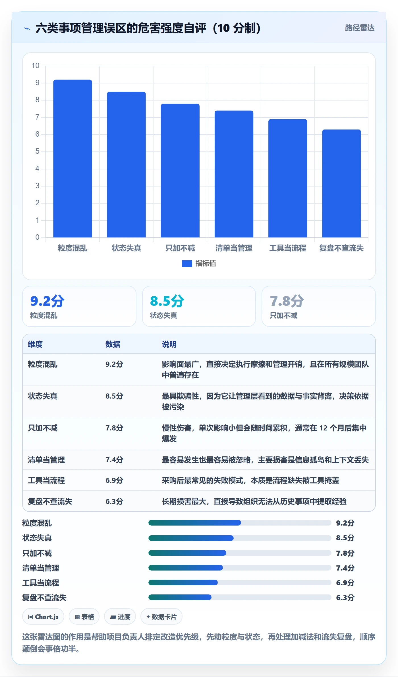Click the 工具当流程 progress bar
This screenshot has width=398, height=677.
(240, 582)
